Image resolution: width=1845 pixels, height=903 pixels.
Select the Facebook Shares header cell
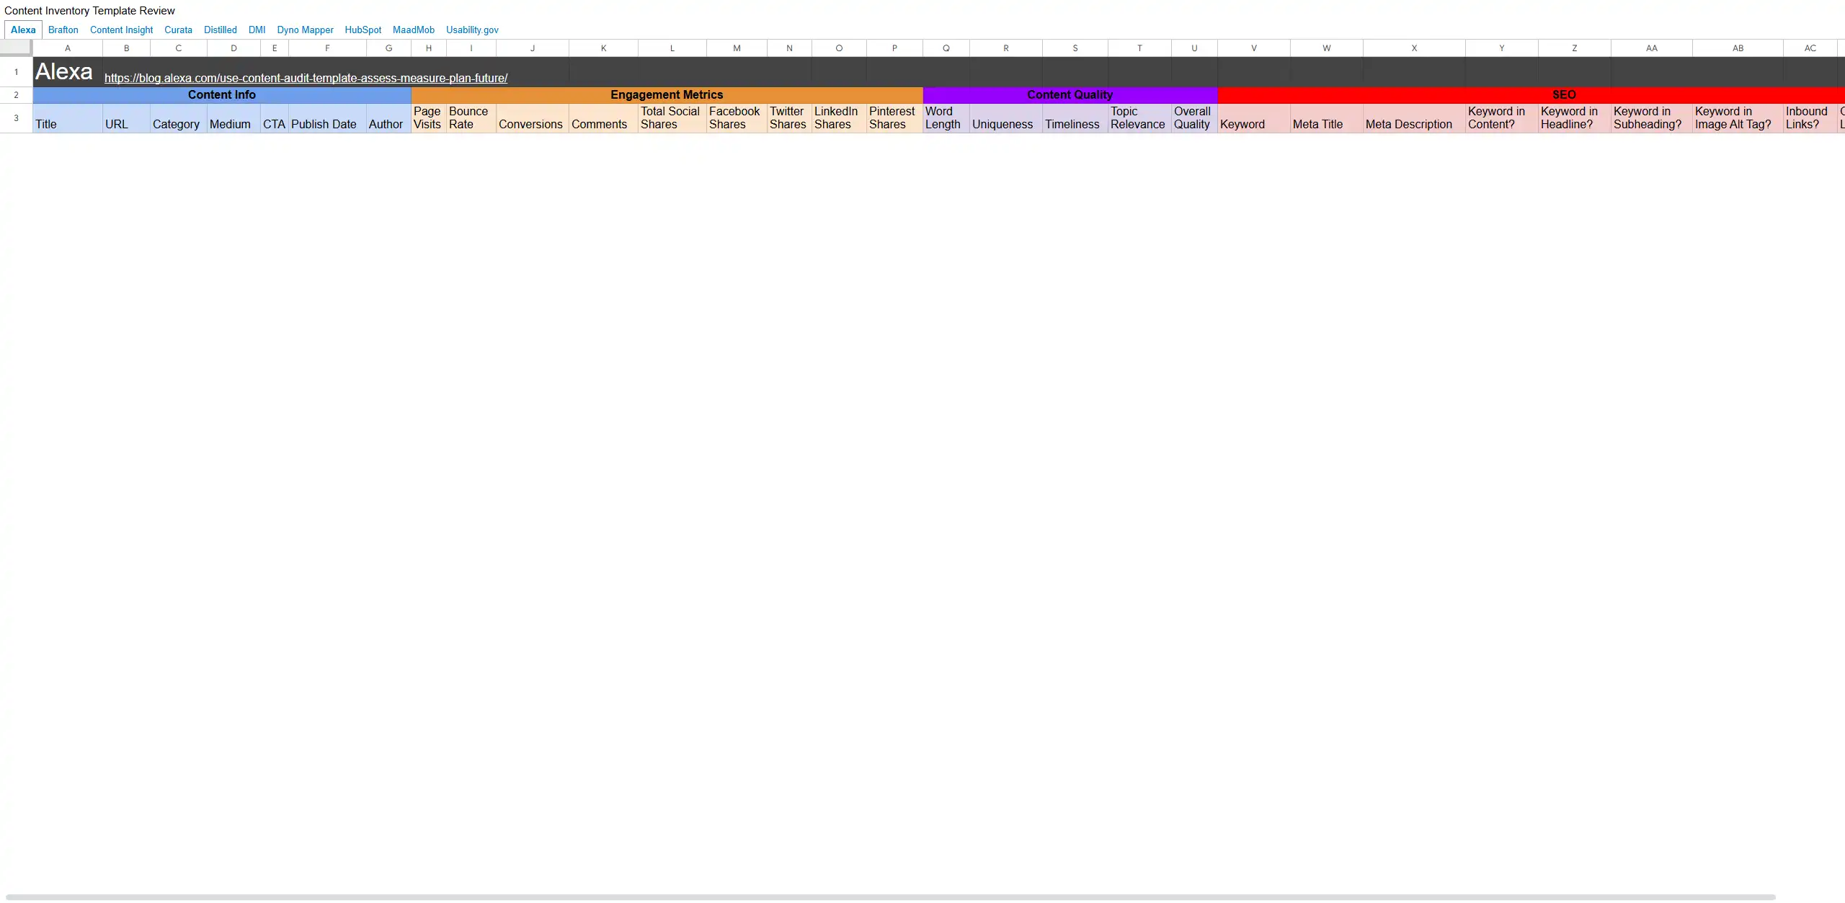click(737, 118)
